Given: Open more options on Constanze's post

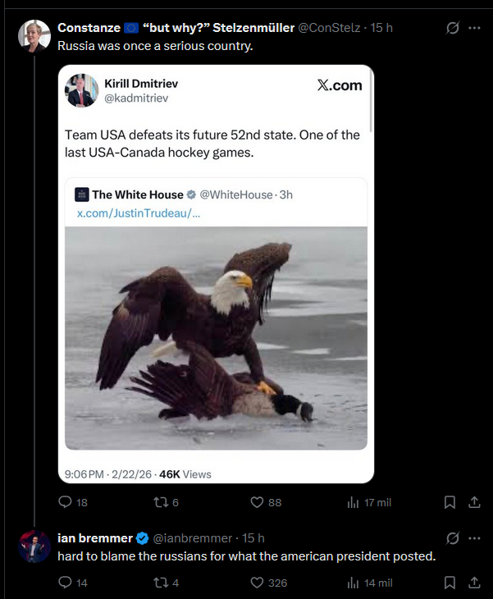Looking at the screenshot, I should [x=474, y=28].
